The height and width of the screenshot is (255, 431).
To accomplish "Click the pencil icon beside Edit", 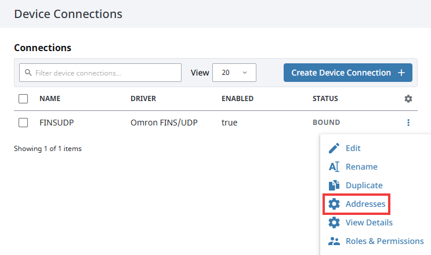I will click(334, 148).
